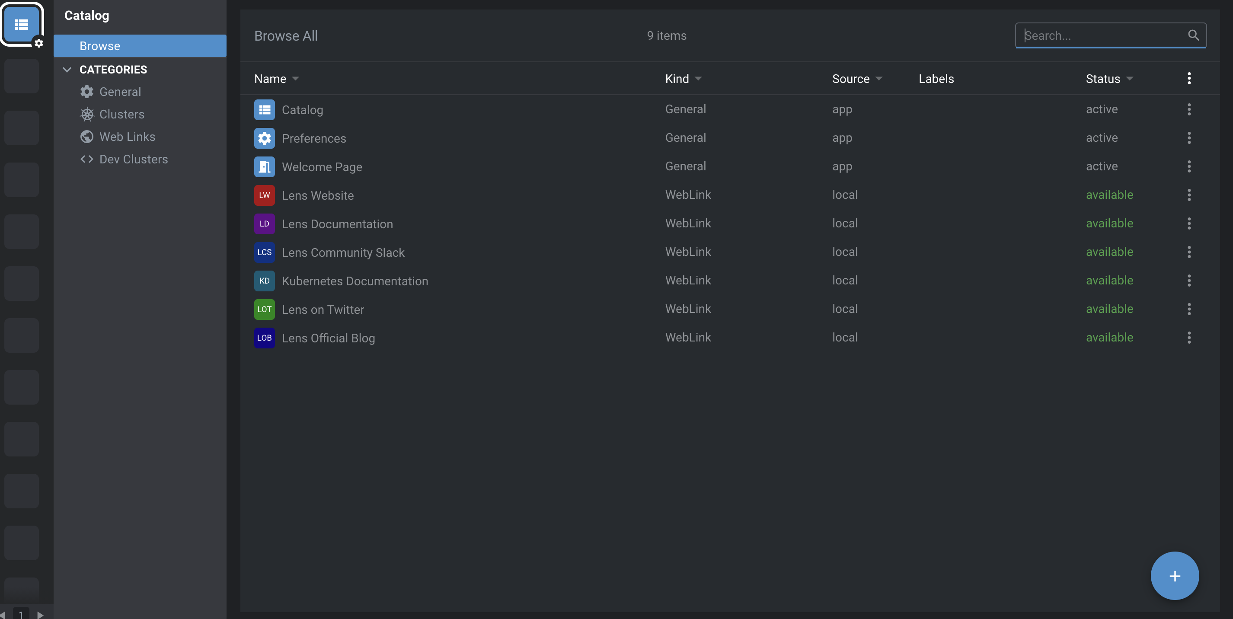Click the Preferences gear icon in list
1233x619 pixels.
[x=264, y=138]
